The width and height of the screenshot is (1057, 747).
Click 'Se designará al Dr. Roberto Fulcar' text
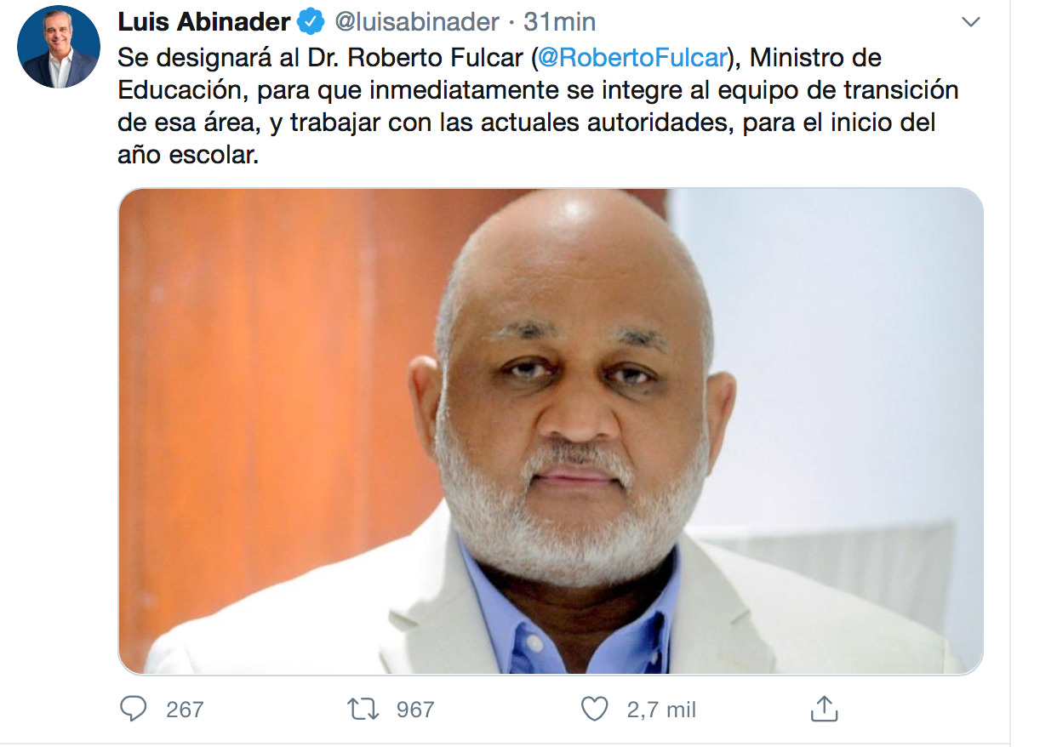click(321, 59)
